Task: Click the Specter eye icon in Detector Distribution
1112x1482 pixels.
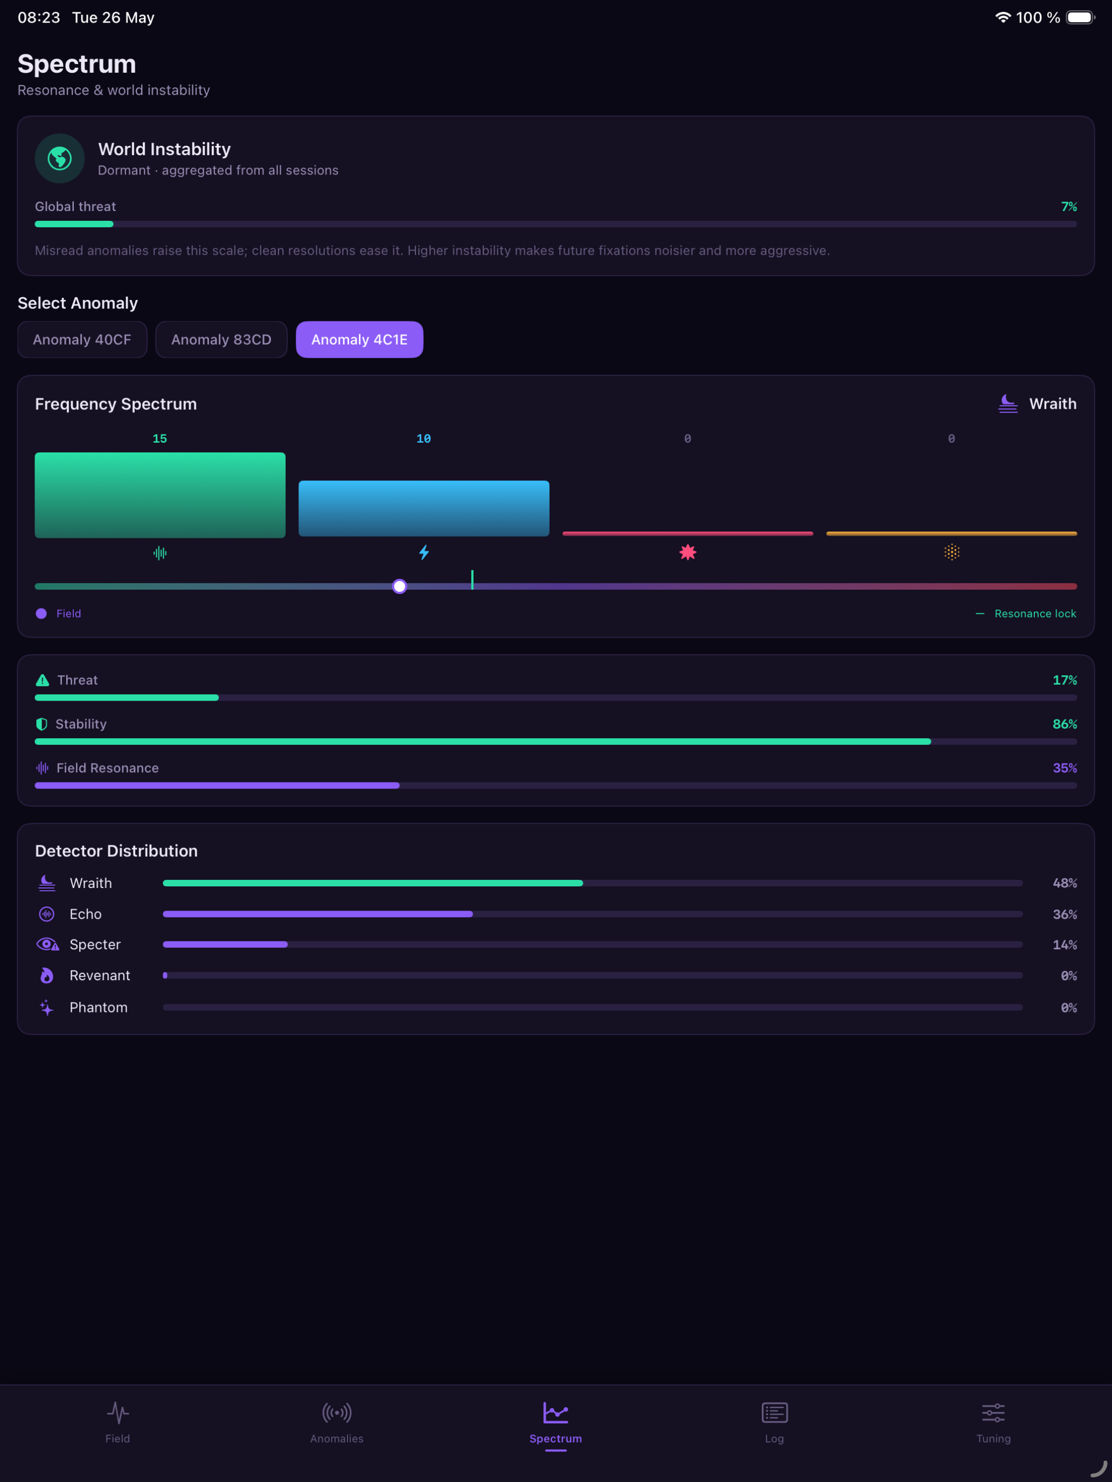Action: 47,945
